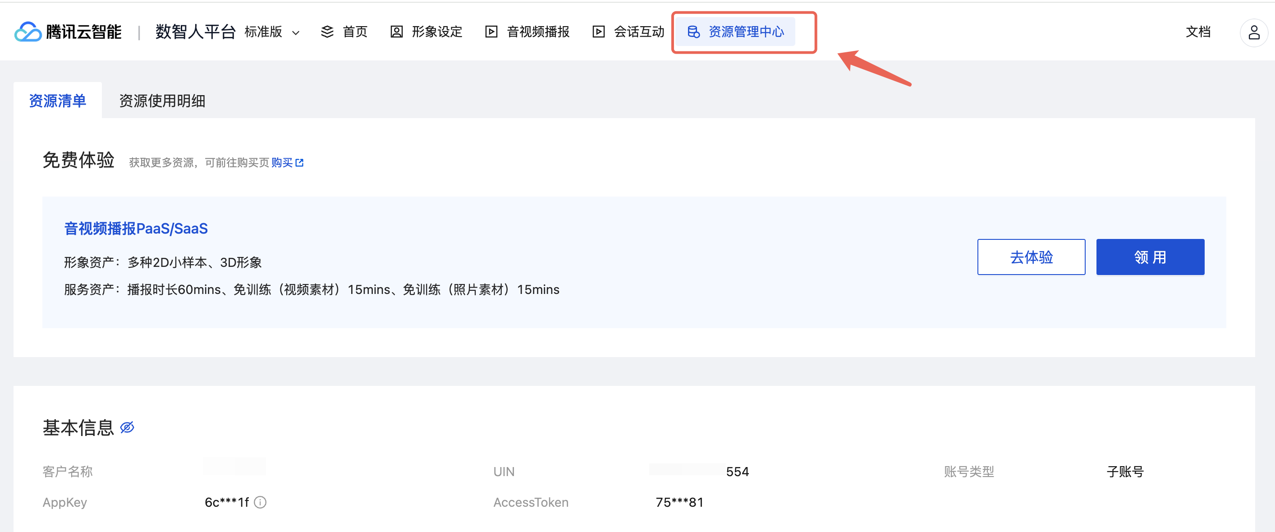Select the 资源清单 tab
This screenshot has width=1275, height=532.
click(x=57, y=101)
